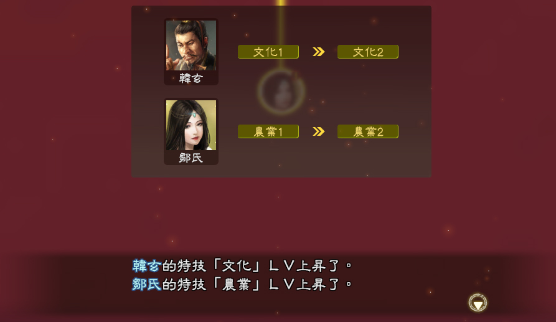Screen dimensions: 556x322
Task: Click the 「農業」 text in second dialogue line
Action: pyautogui.click(x=237, y=285)
